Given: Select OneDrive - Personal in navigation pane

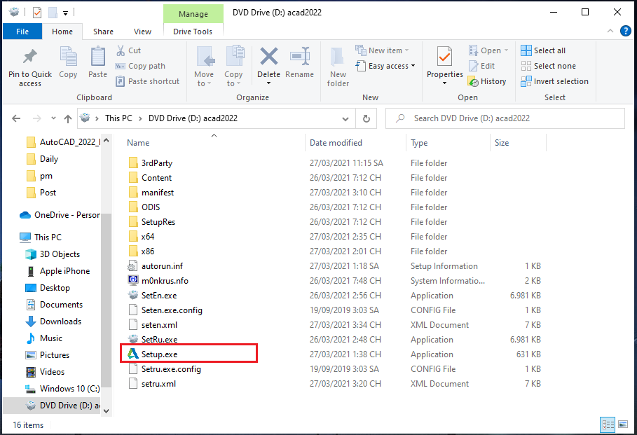Looking at the screenshot, I should coord(60,215).
